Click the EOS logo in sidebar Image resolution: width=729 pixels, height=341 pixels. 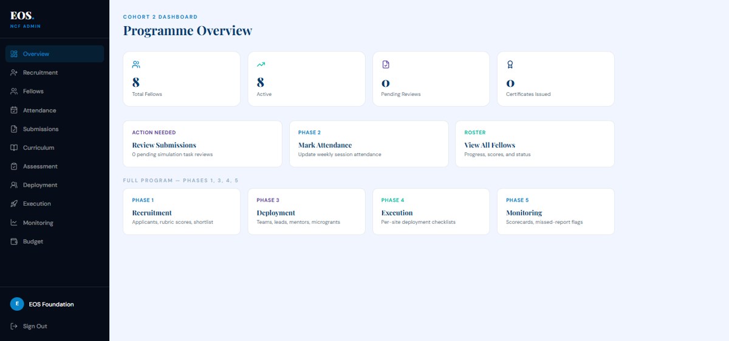pos(22,16)
